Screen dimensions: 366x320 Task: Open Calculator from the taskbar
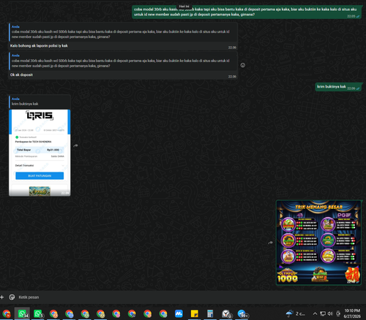210,313
